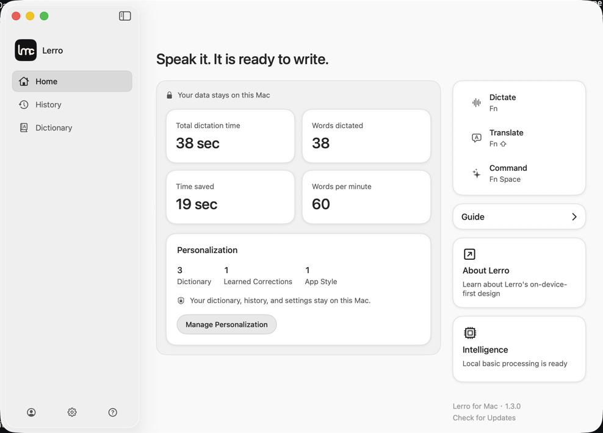This screenshot has height=433, width=603.
Task: Click the Lerro name in sidebar
Action: point(52,51)
